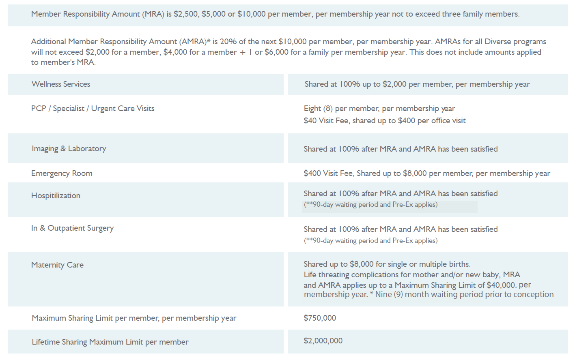Click the surgery row's 90-day waiting period note

click(370, 241)
